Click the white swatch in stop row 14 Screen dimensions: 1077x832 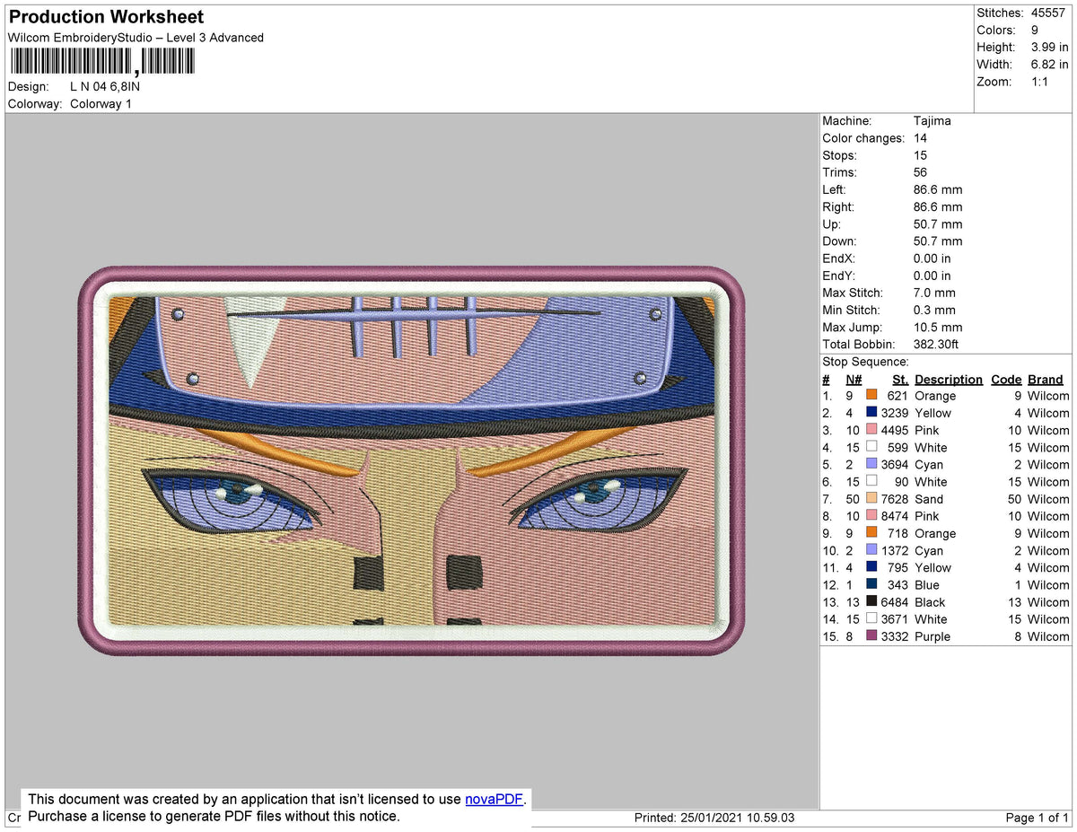(871, 619)
